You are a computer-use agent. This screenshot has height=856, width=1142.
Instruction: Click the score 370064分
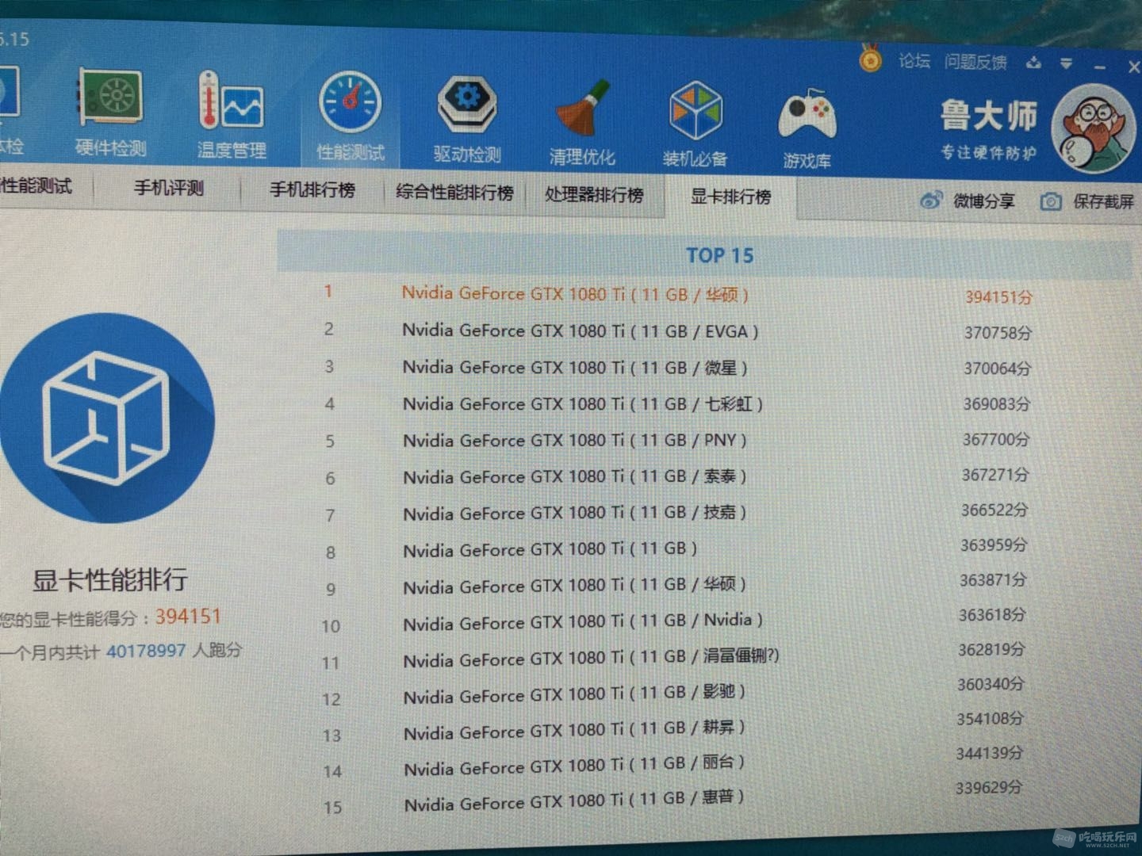[x=998, y=369]
